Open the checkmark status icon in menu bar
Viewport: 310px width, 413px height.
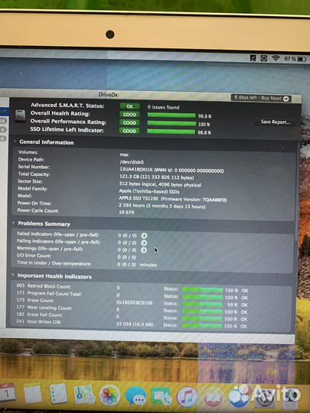point(253,57)
